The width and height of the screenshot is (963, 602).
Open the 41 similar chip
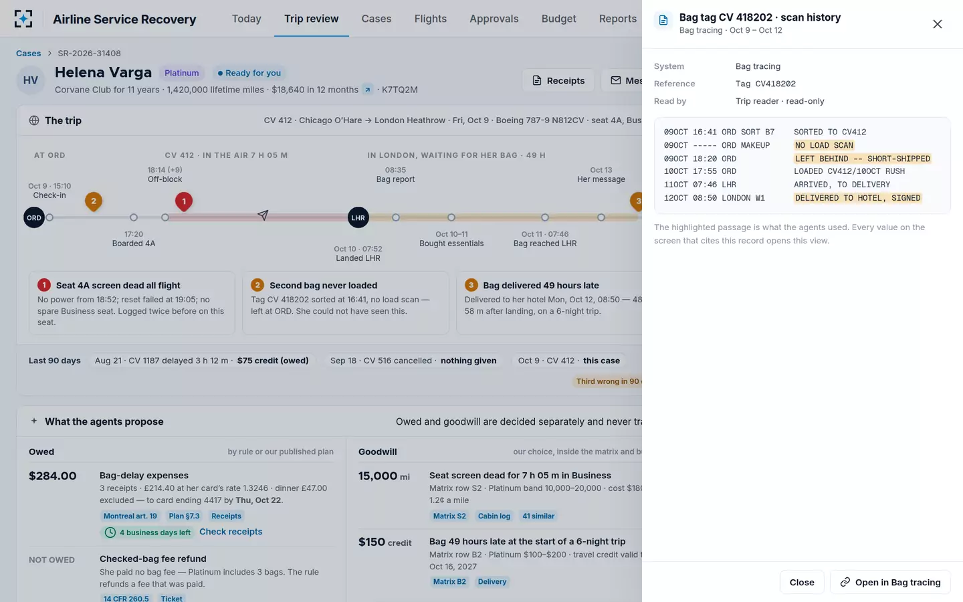click(538, 516)
